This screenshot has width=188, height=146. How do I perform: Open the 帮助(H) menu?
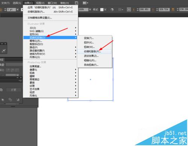coord(65,3)
